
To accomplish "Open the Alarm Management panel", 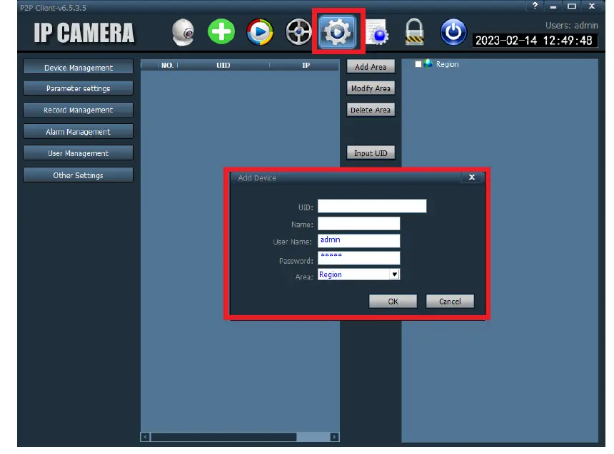I will (x=78, y=131).
